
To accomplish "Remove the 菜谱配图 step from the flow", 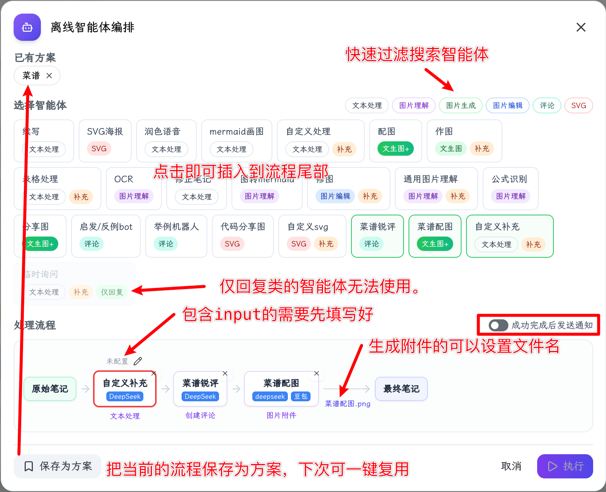I will tap(317, 373).
